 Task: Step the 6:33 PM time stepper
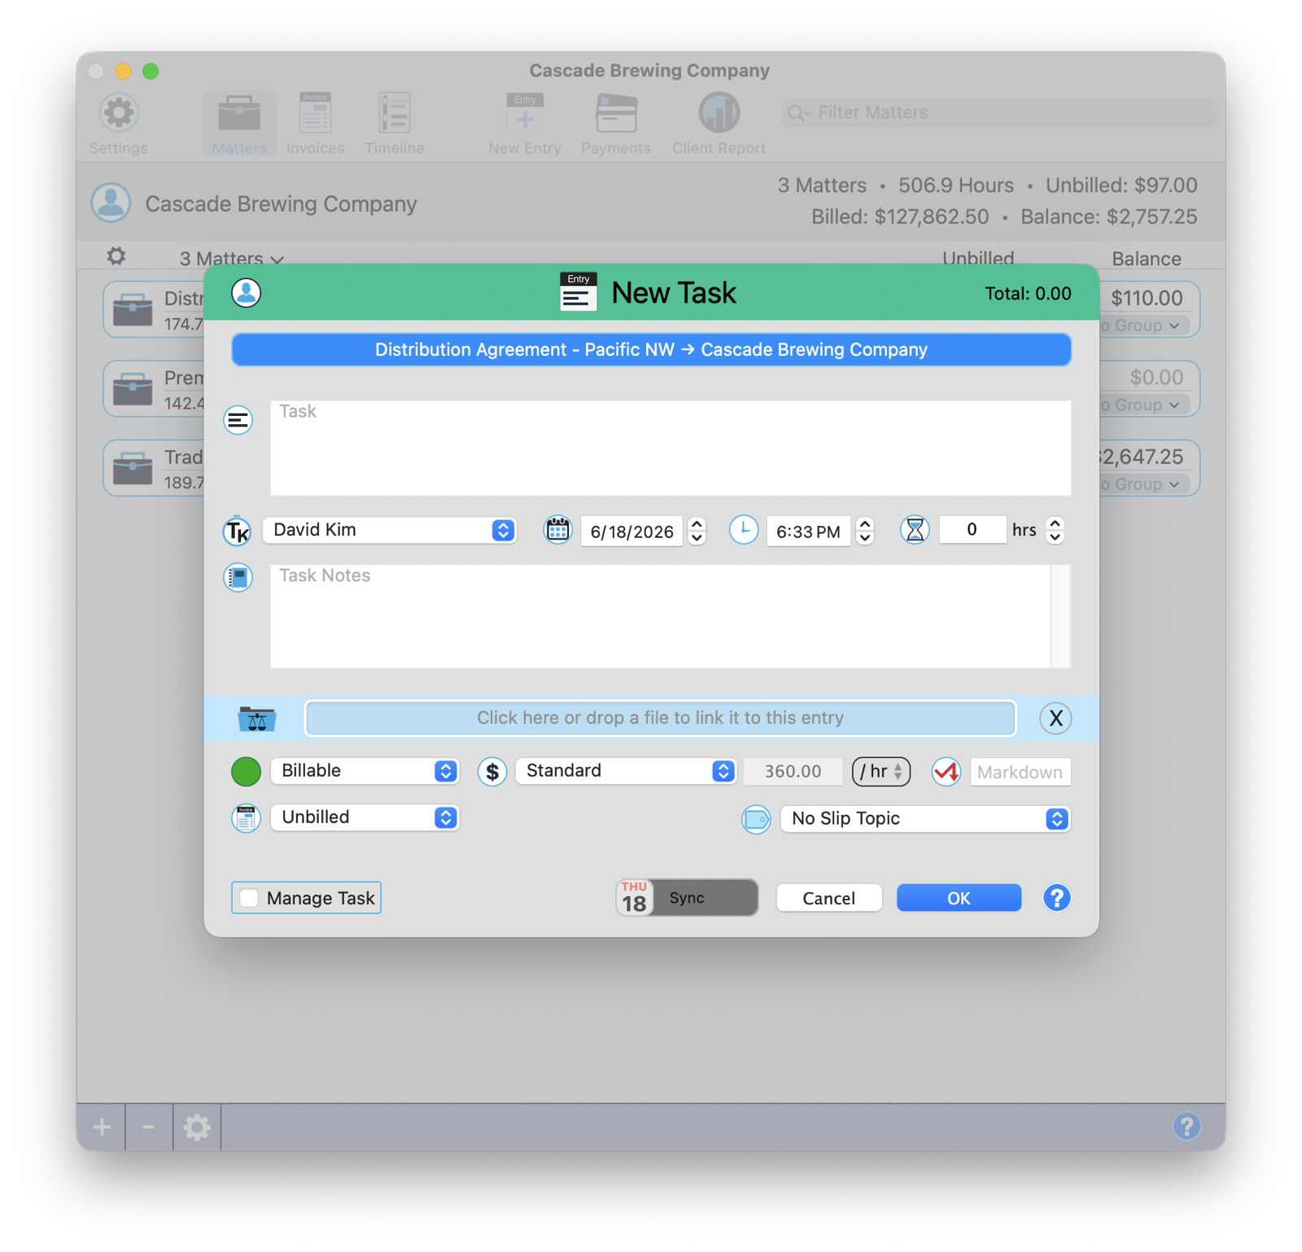tap(865, 531)
